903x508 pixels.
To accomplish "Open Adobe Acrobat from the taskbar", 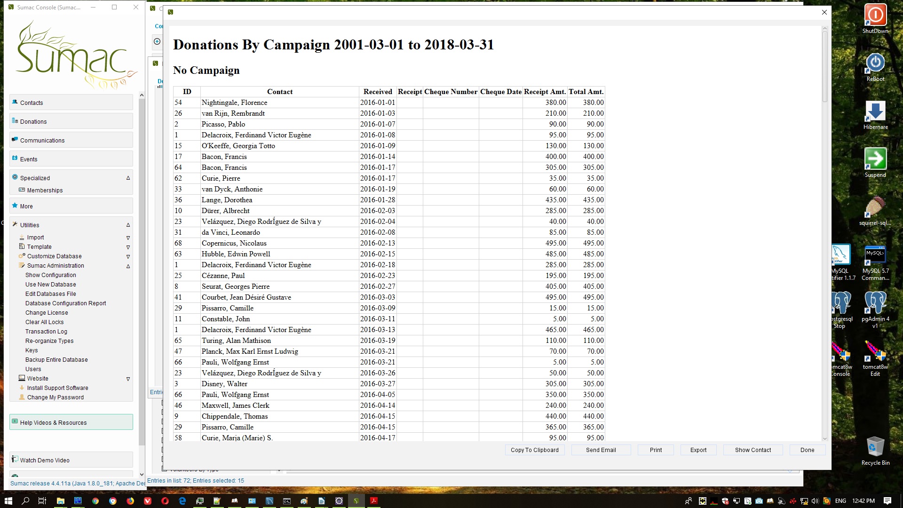I will (x=374, y=501).
